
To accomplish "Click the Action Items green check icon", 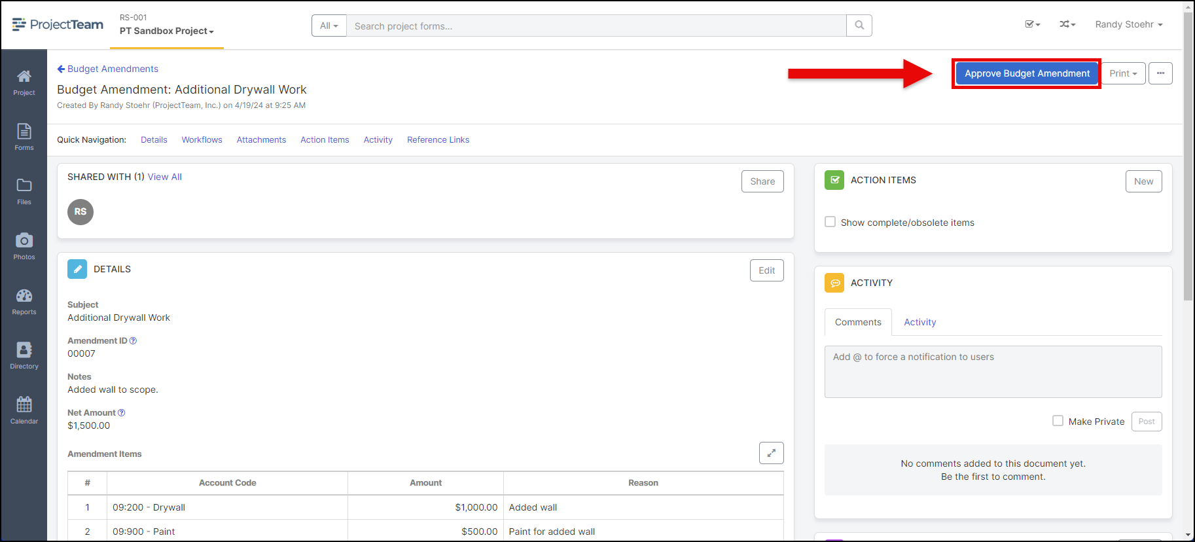I will (x=834, y=180).
